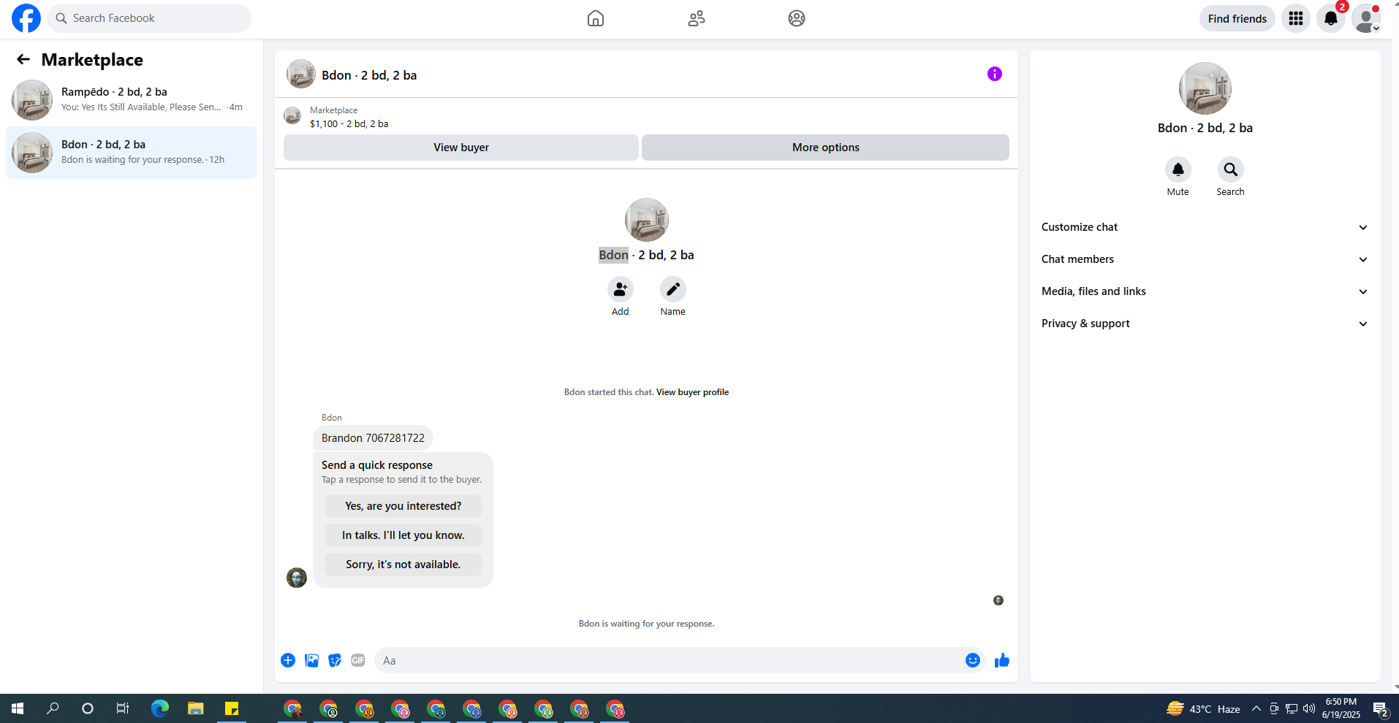Open the View buyer profile link
The image size is (1399, 723).
click(x=692, y=392)
